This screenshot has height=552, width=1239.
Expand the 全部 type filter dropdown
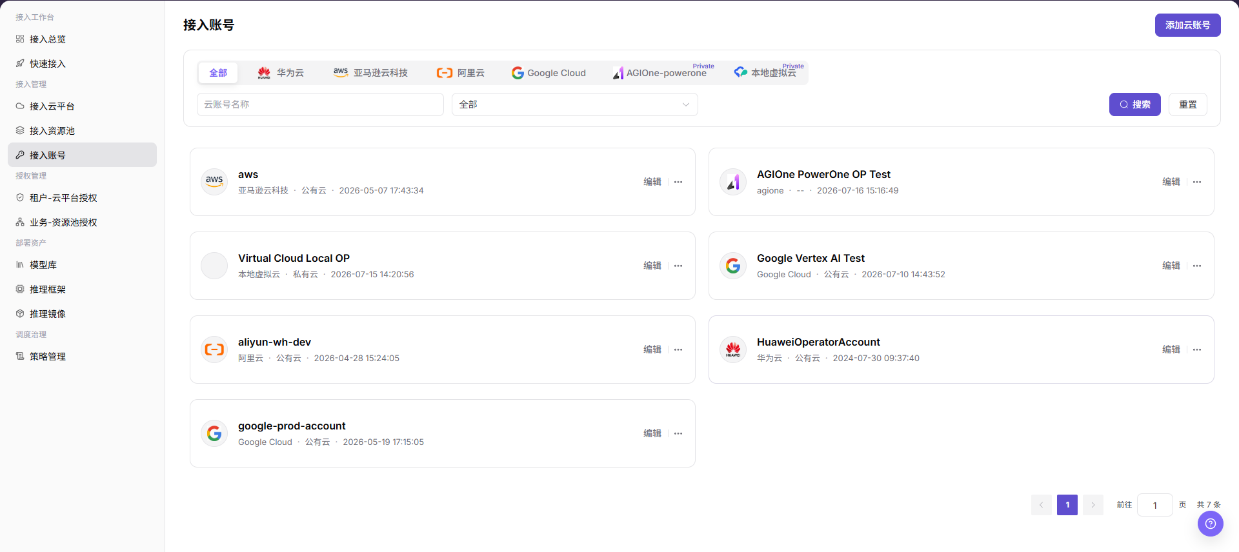[574, 104]
